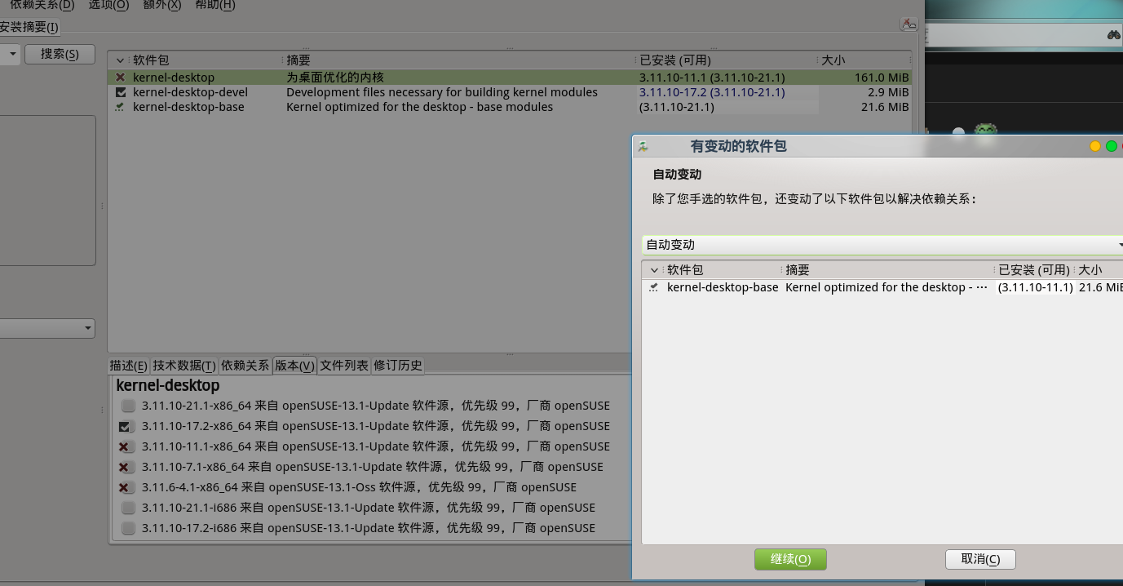Screen dimensions: 1123x586
Task: Click the status column chevron in dialog table header
Action: click(654, 270)
